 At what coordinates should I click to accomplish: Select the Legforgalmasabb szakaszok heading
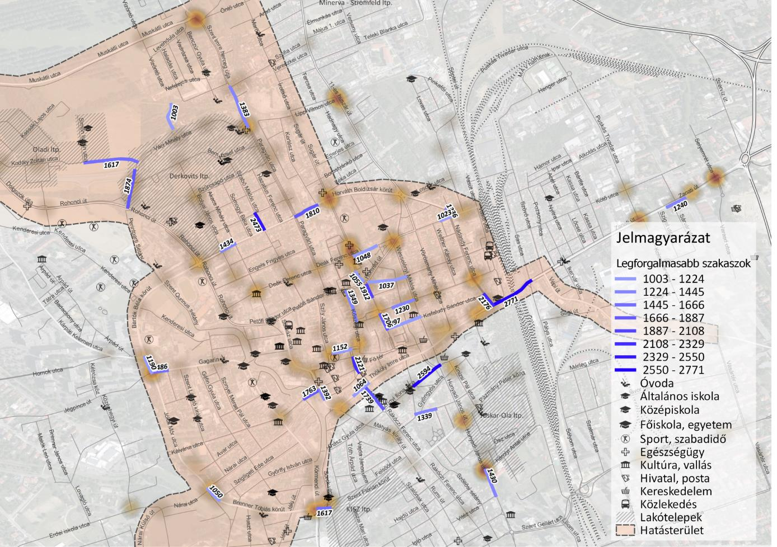tap(684, 263)
